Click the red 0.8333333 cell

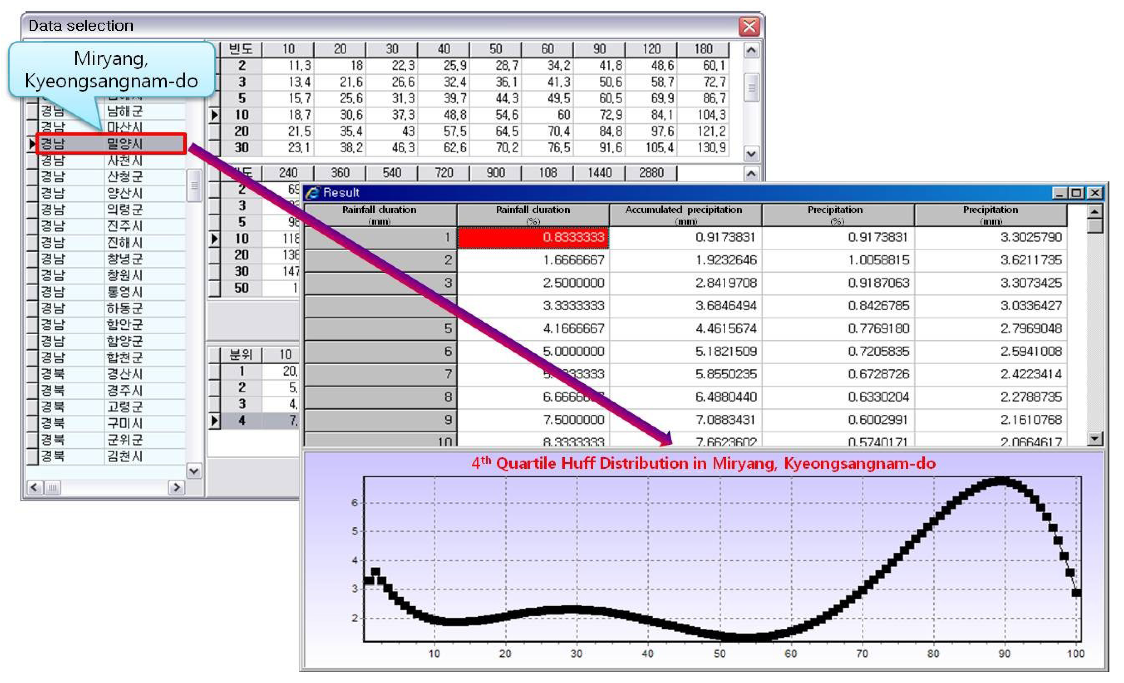533,238
